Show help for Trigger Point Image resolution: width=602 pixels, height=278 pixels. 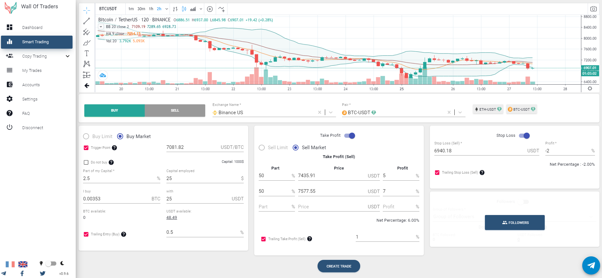[x=115, y=148]
